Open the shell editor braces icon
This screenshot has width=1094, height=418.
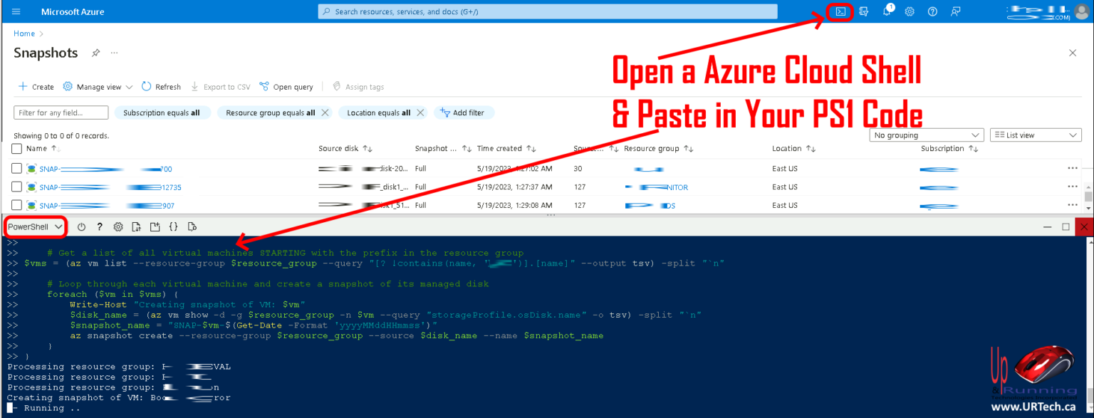point(173,227)
